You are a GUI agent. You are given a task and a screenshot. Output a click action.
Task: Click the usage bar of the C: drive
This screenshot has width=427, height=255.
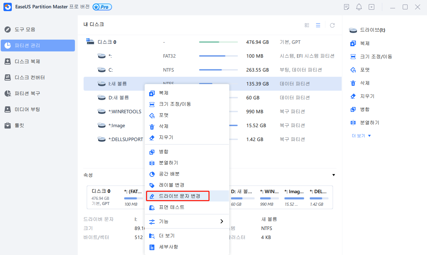tap(218, 69)
